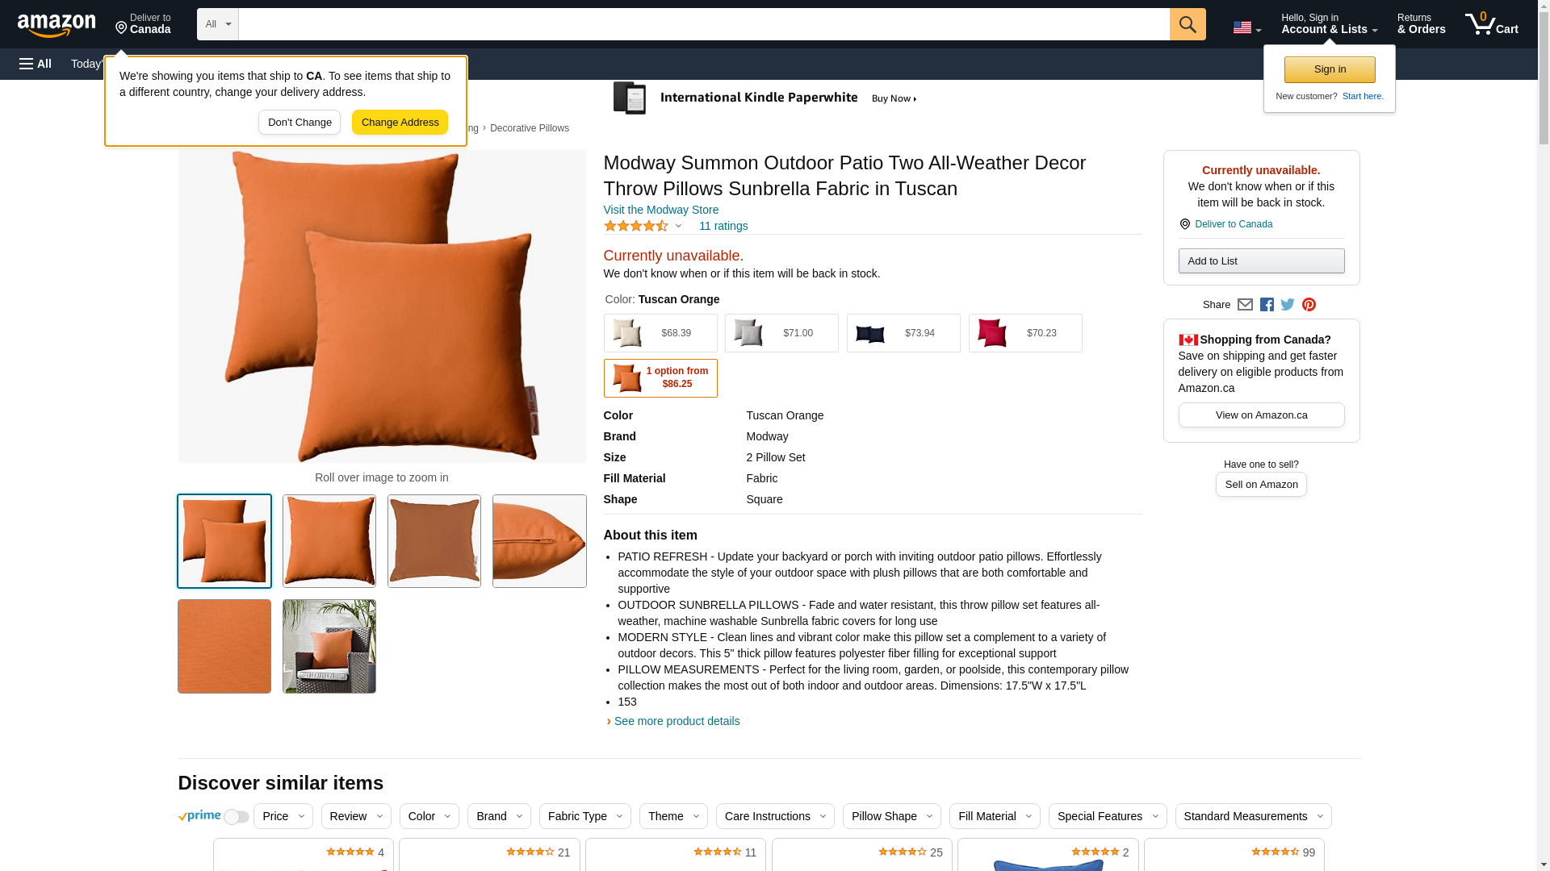Click the Change Address button
1550x871 pixels.
point(400,123)
